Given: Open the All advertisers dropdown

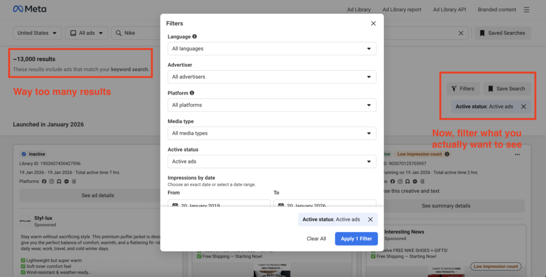Looking at the screenshot, I should [272, 77].
